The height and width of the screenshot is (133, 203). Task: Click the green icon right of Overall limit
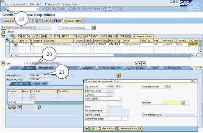[x=119, y=75]
